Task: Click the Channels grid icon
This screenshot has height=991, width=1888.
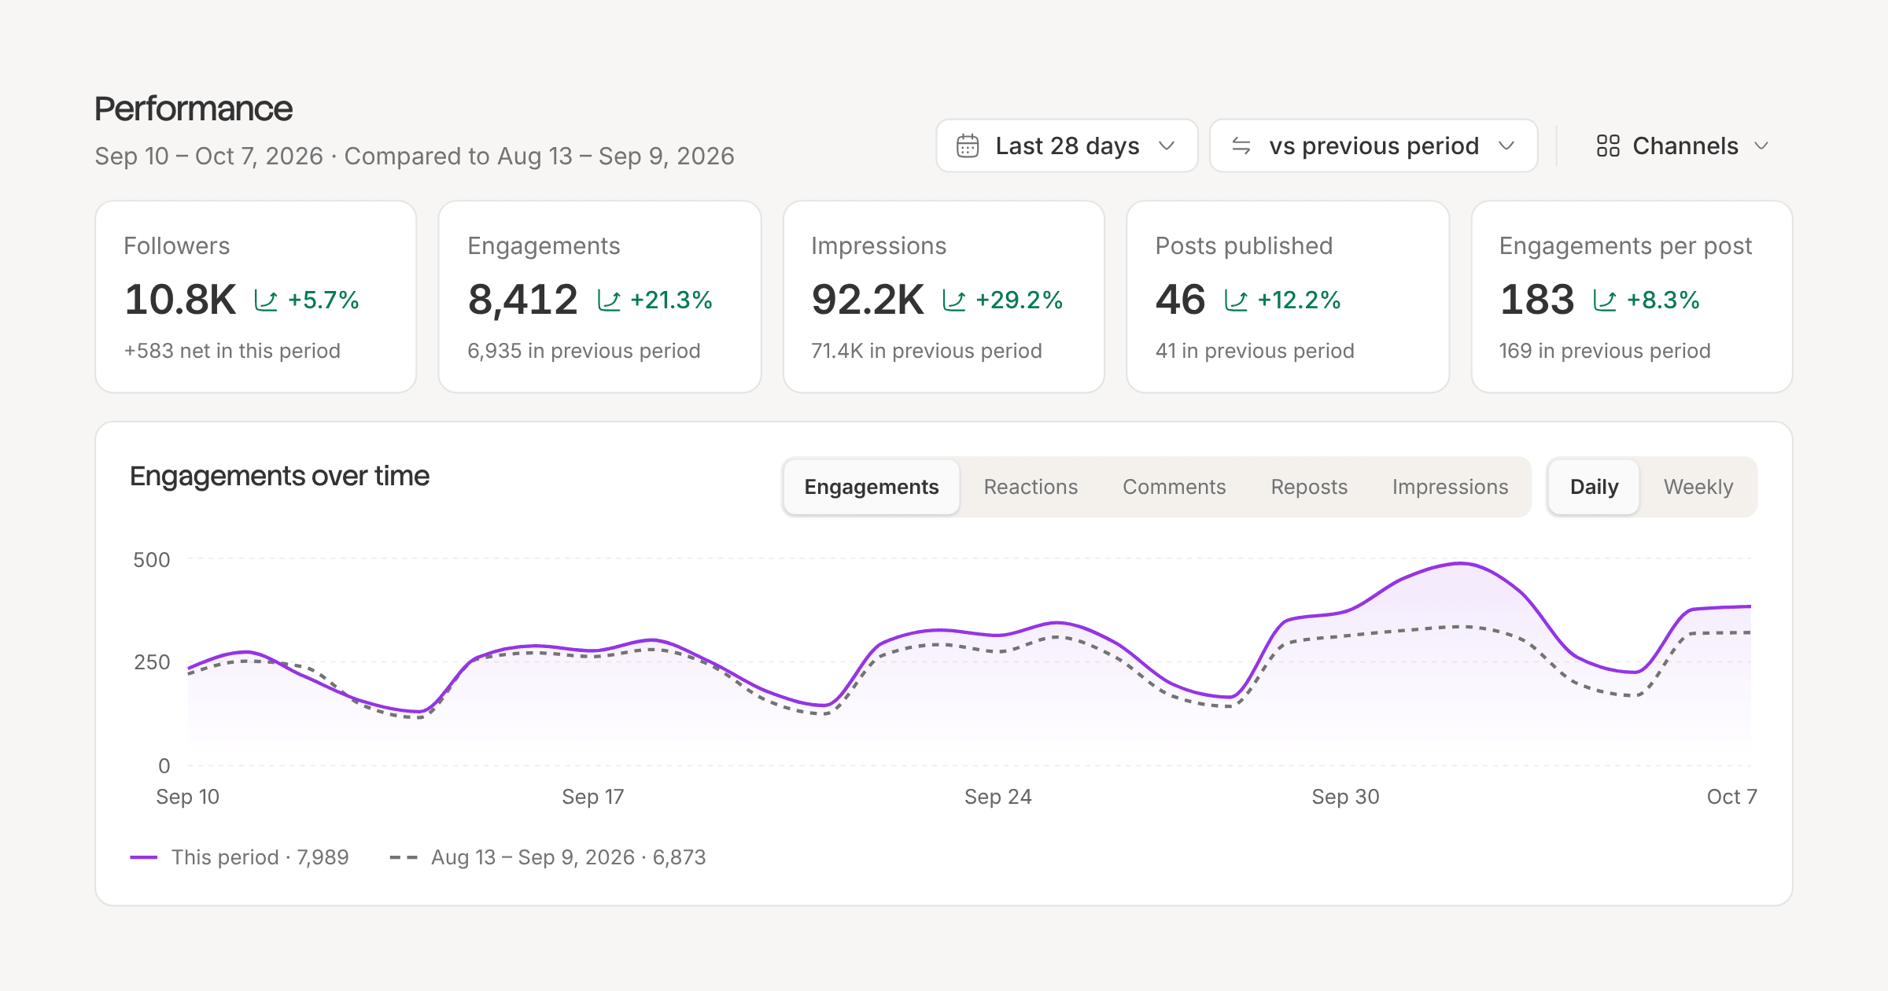Action: pos(1608,146)
